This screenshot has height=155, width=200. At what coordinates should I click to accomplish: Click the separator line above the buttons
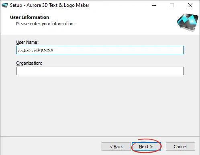100,137
